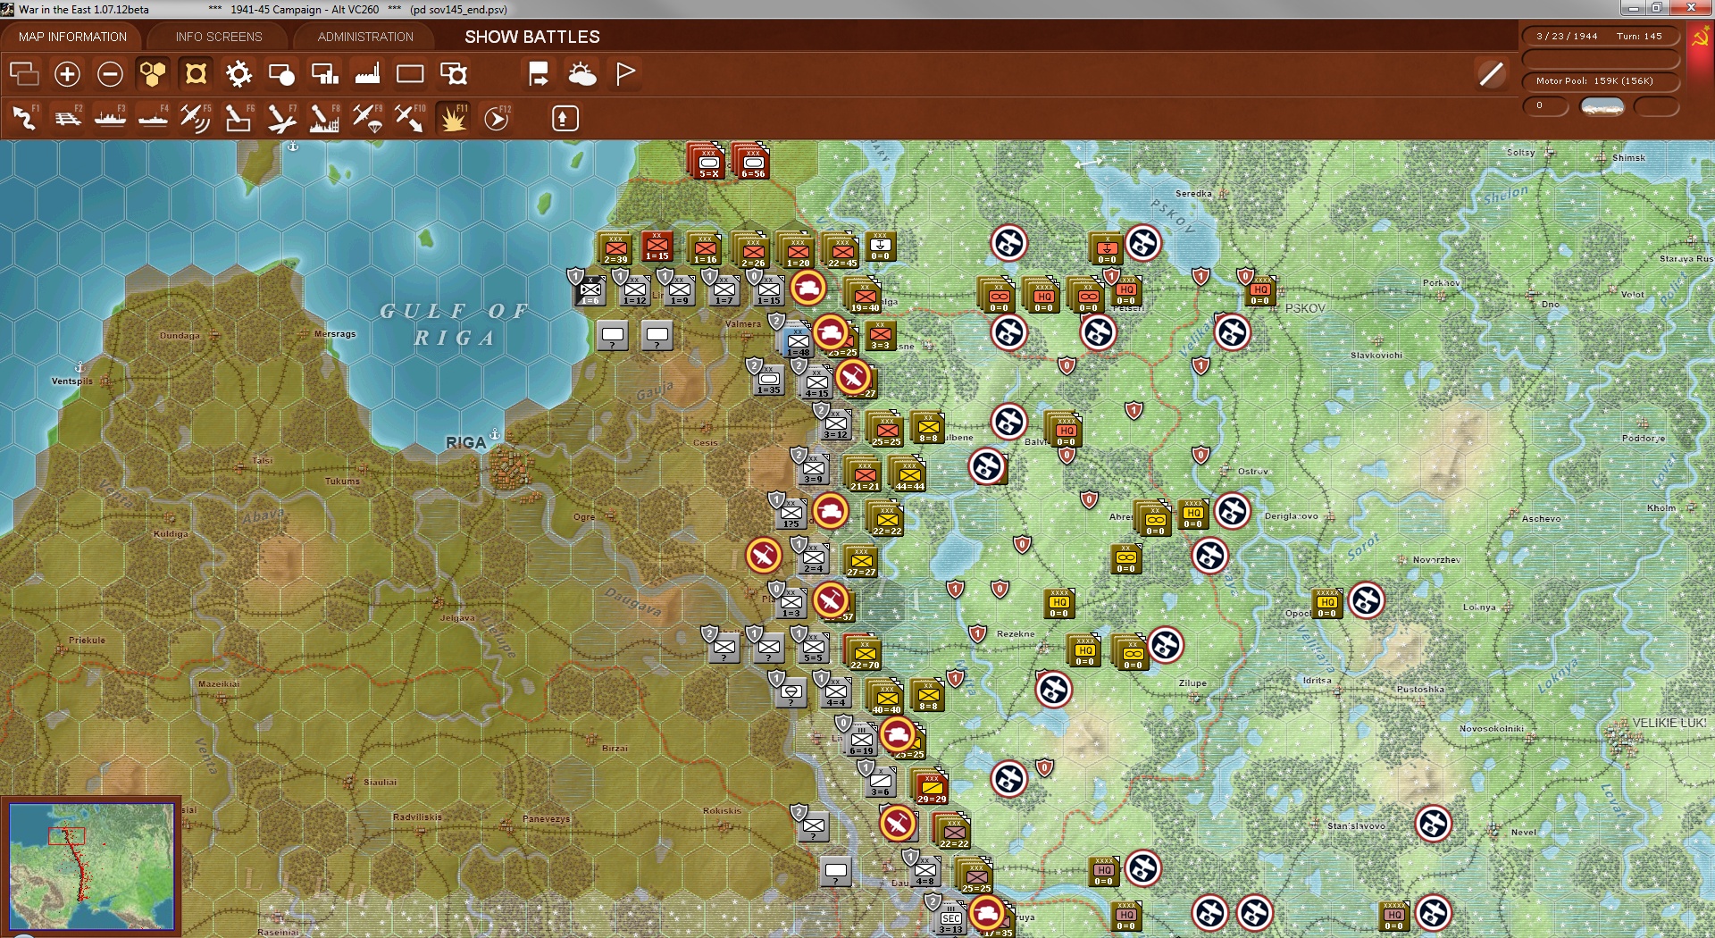
Task: Select the F3 naval transport icon
Action: (111, 119)
